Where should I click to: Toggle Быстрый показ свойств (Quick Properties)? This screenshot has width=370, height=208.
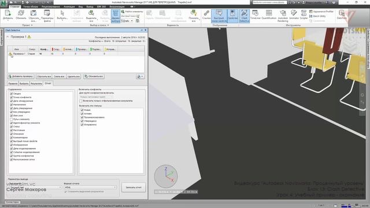pyautogui.click(x=219, y=16)
